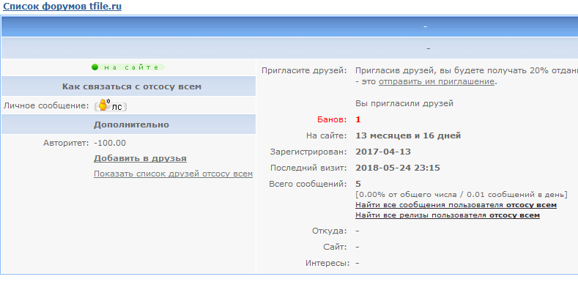Click the 'Дополнительно' section header
Screen dimensions: 578x290
[129, 124]
